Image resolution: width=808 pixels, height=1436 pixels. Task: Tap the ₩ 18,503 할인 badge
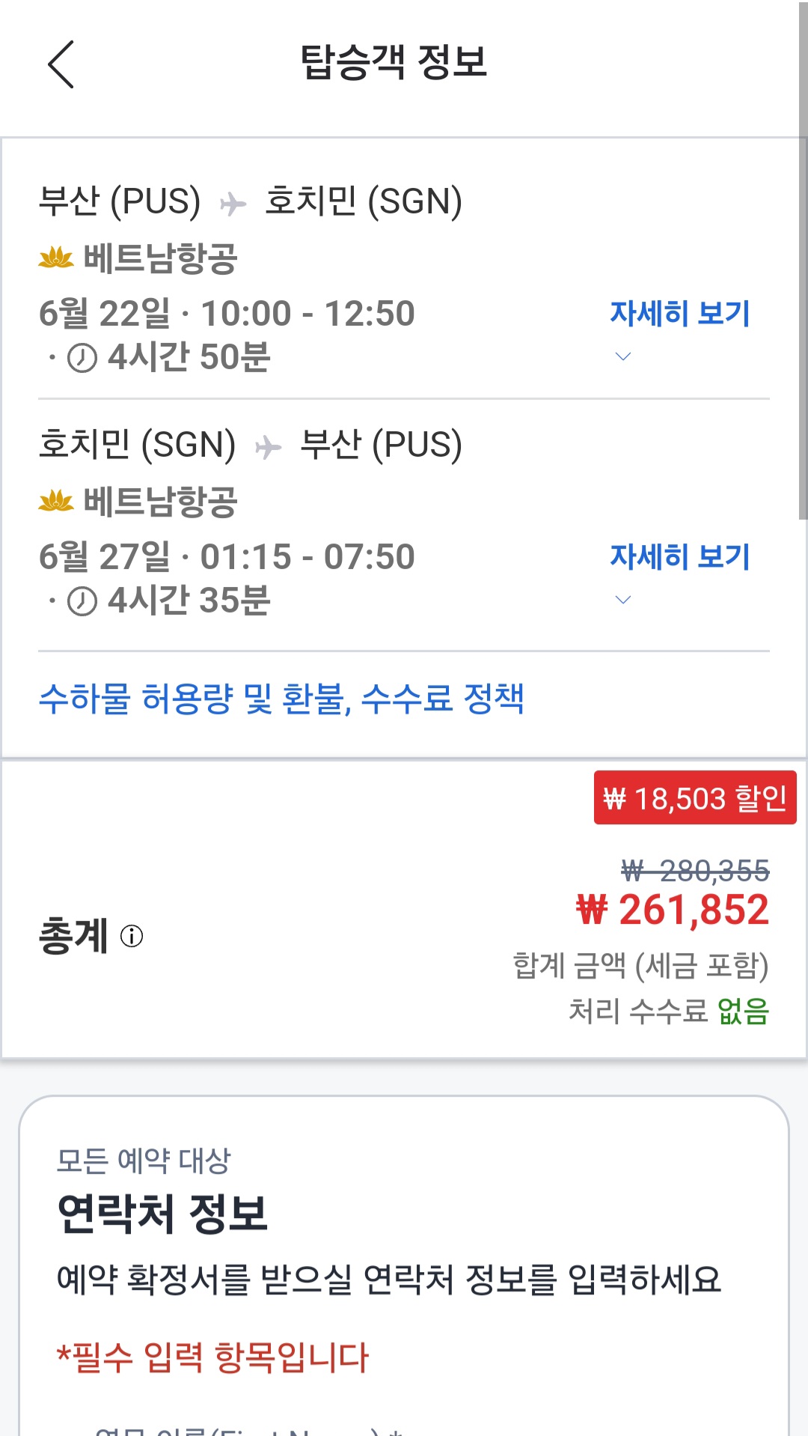694,798
